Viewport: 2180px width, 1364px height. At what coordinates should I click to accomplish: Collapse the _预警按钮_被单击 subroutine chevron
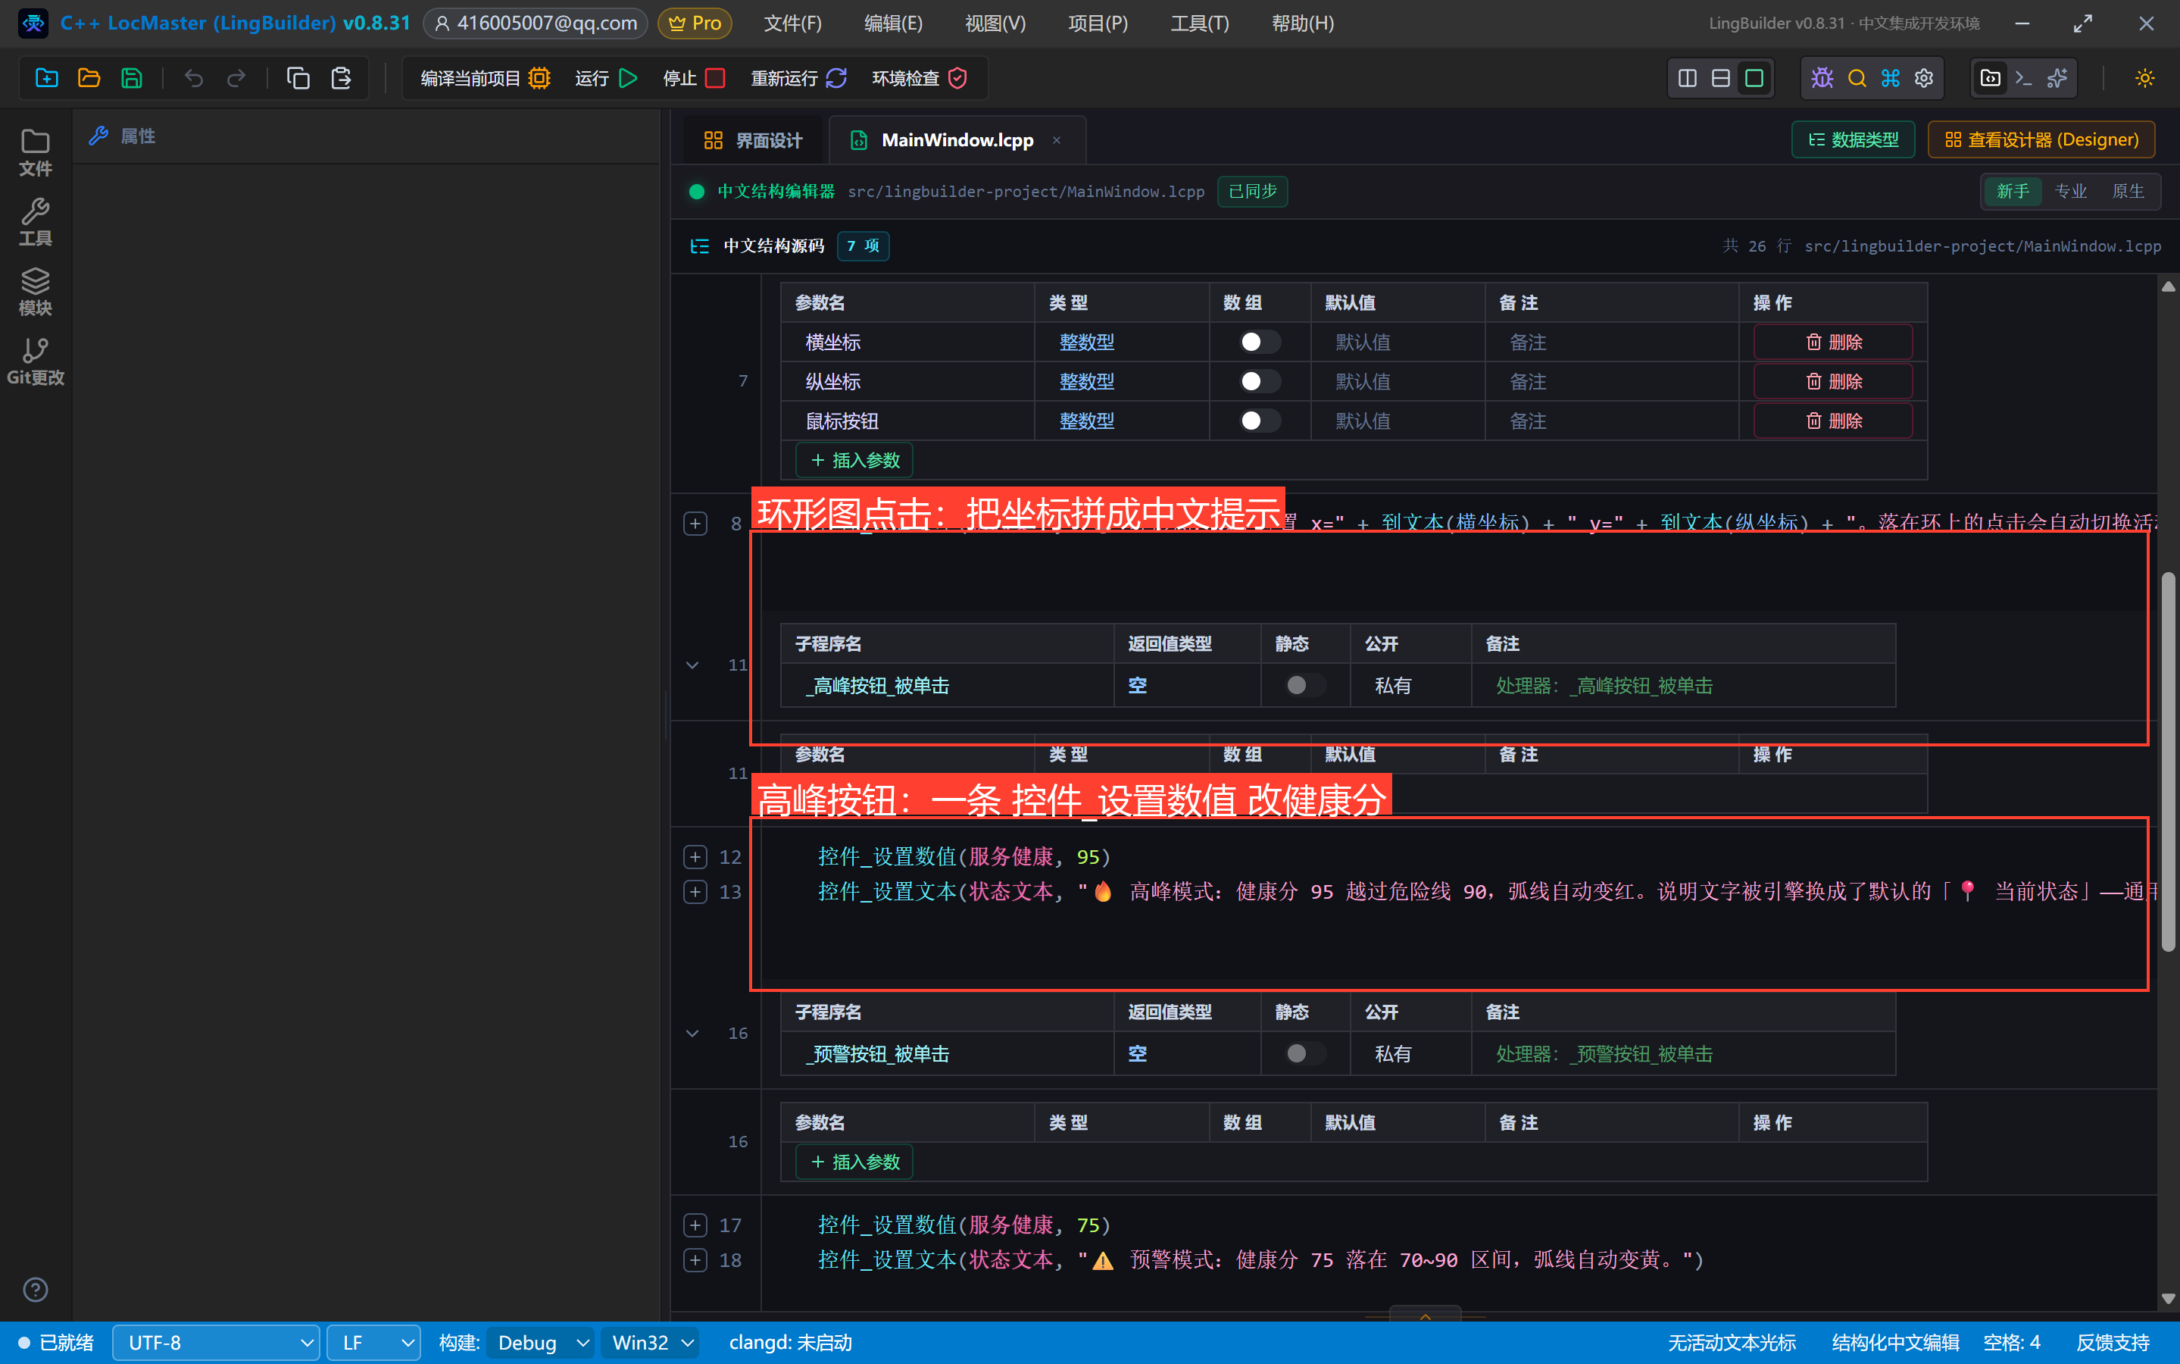[692, 1034]
